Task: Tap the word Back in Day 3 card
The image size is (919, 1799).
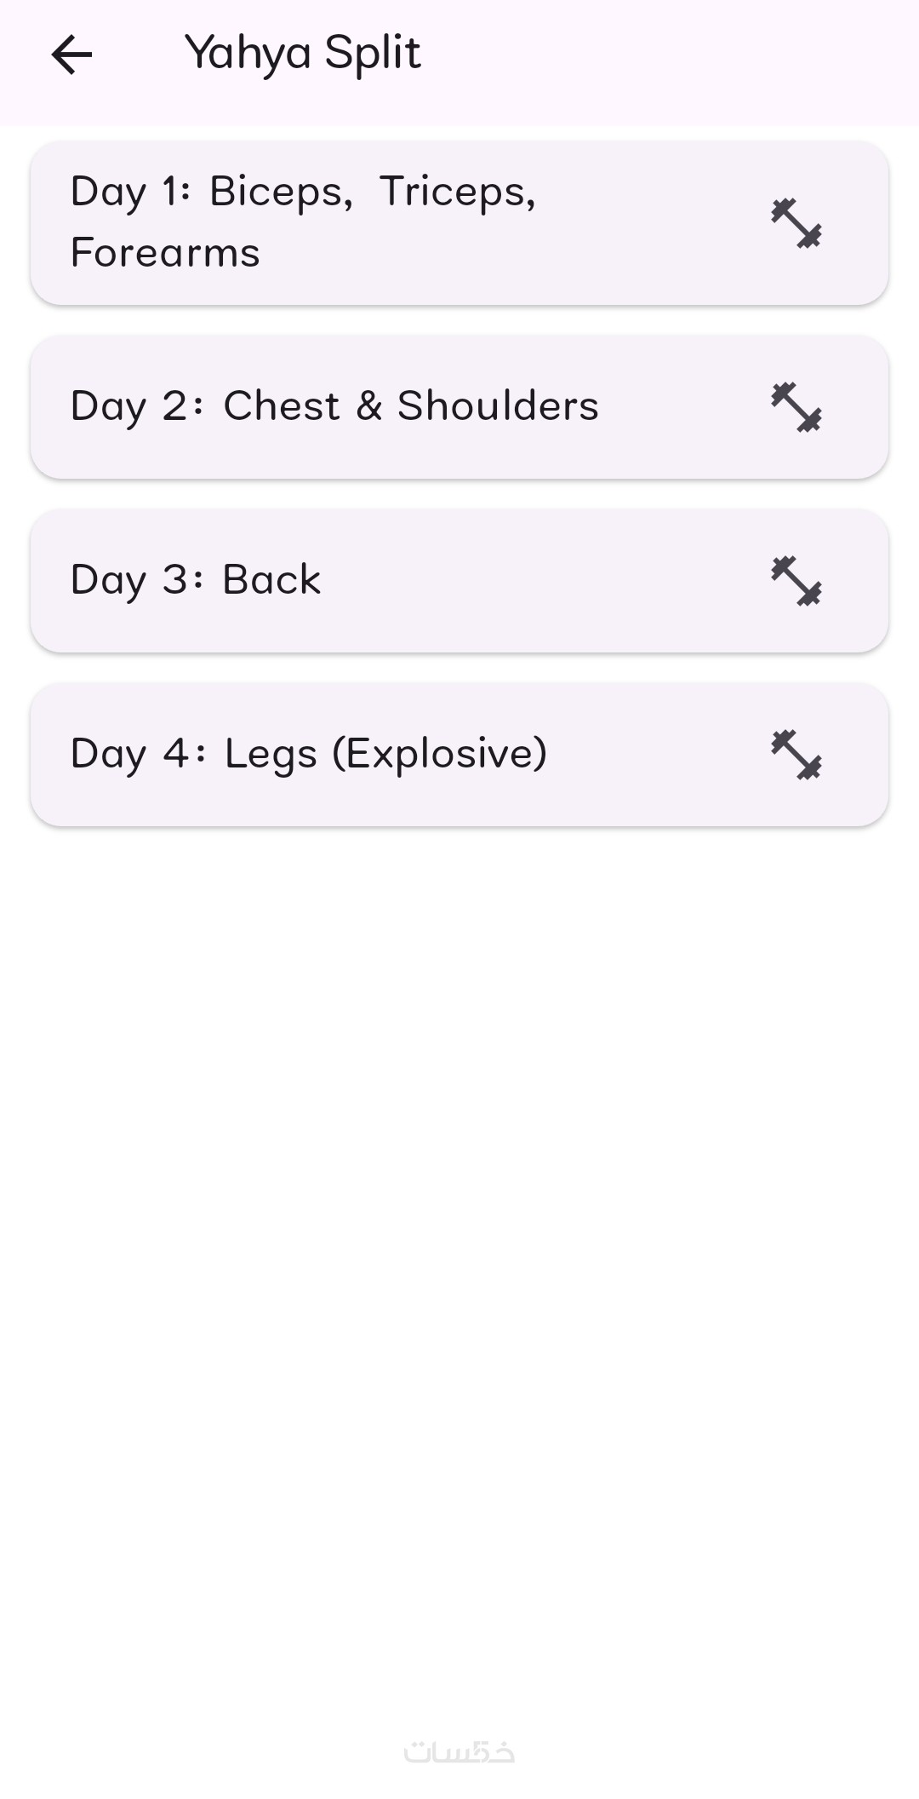Action: pos(271,579)
